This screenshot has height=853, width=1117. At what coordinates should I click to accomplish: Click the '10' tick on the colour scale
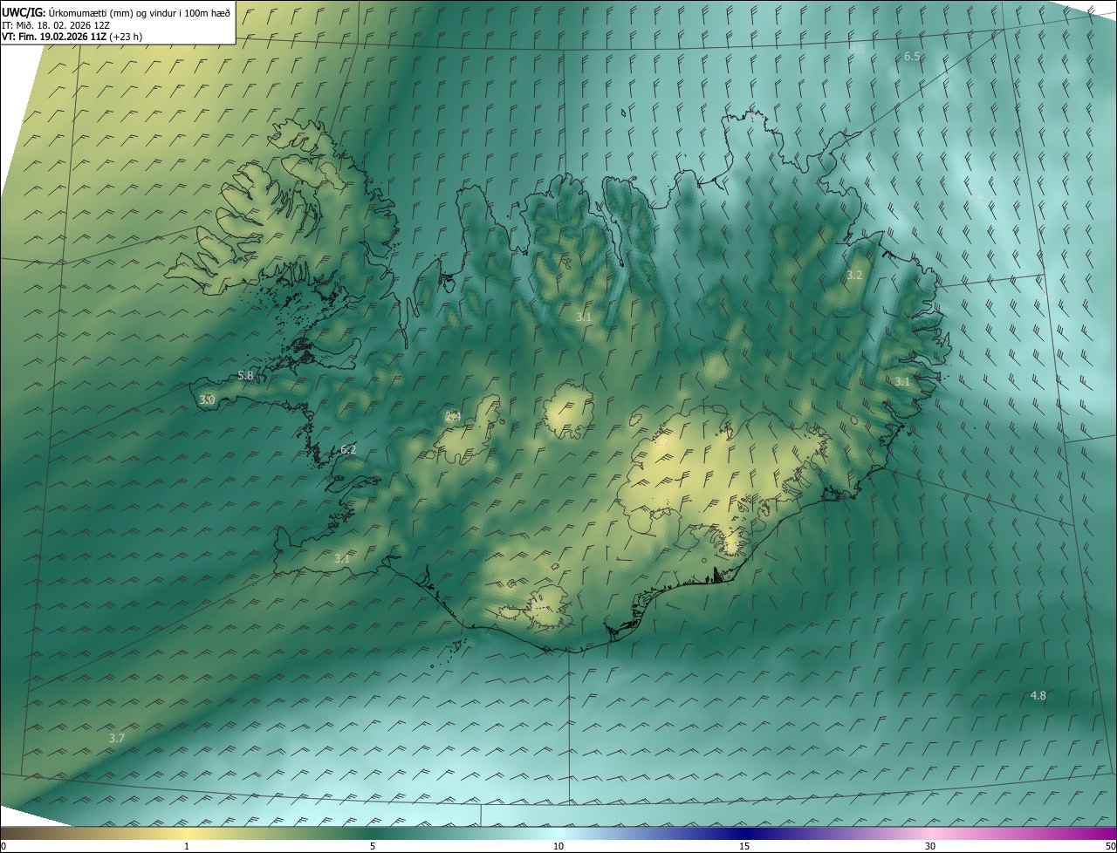558,846
